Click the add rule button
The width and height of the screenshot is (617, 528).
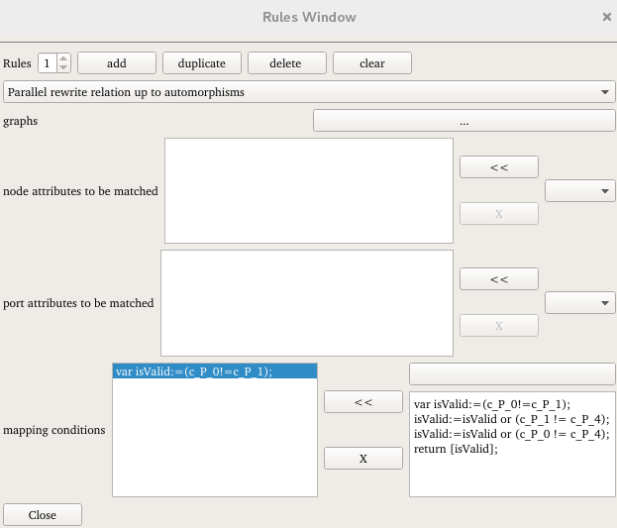(x=116, y=63)
